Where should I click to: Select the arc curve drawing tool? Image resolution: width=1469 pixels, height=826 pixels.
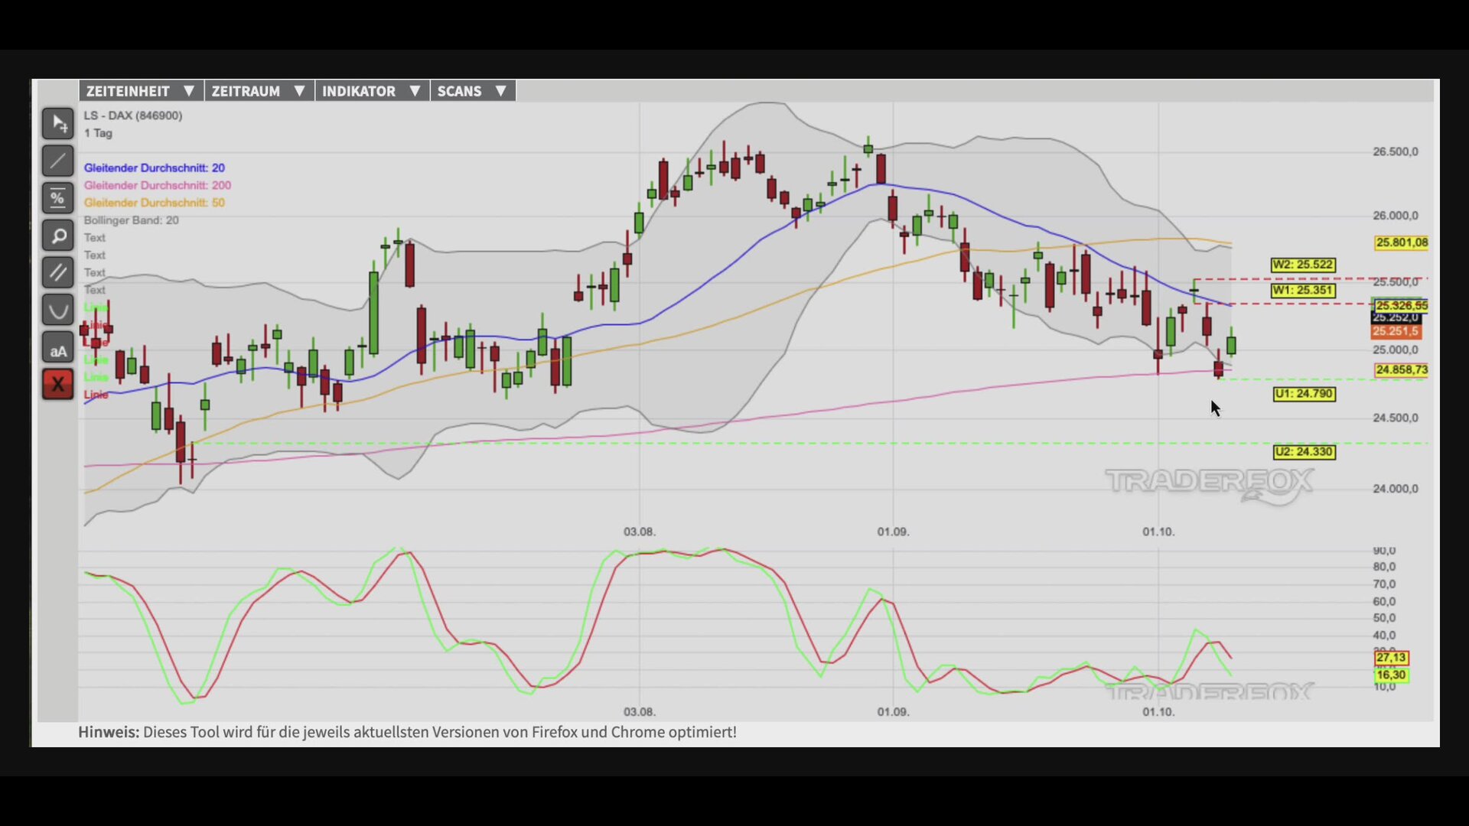(57, 310)
